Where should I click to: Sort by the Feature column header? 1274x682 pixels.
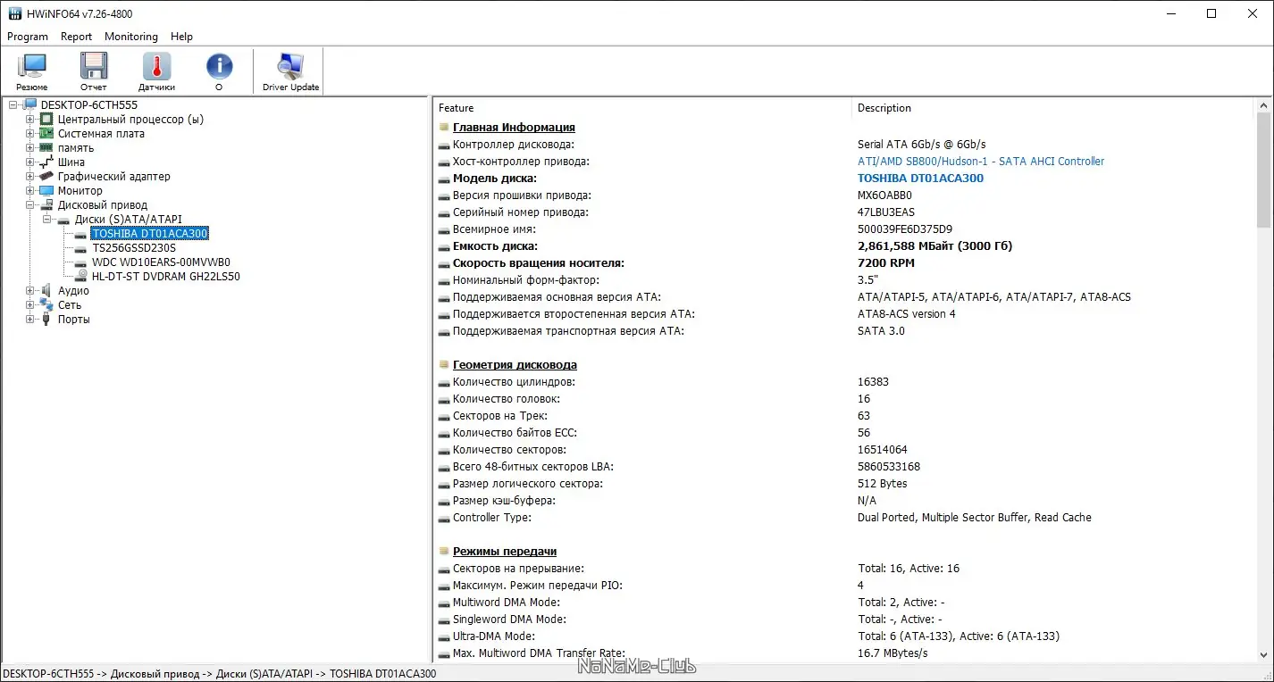tap(642, 108)
